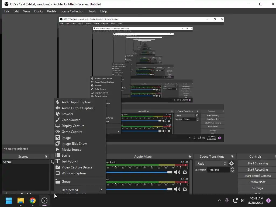
Task: Click Start Streaming button
Action: 257,163
